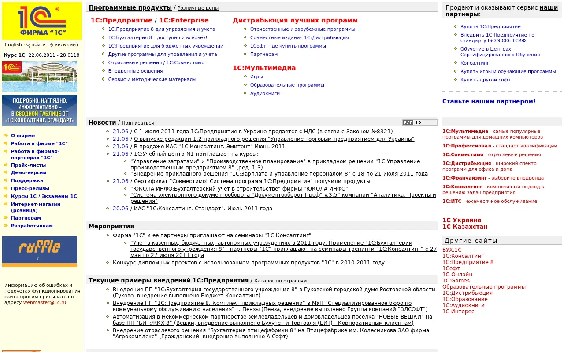Viewport: 564px width, 352px height.
Task: Click the ruffle plugin banner
Action: 40,252
